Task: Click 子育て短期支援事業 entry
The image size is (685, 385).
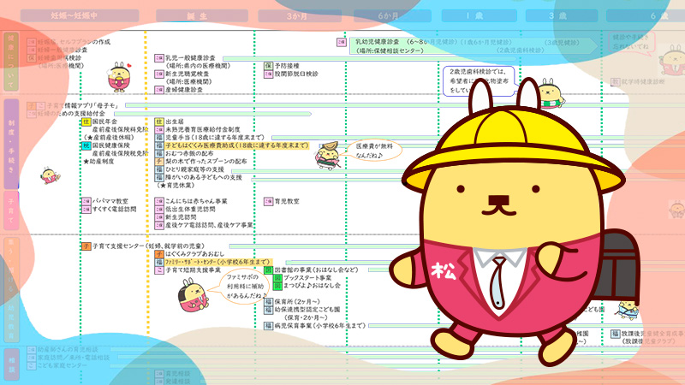Action: click(194, 270)
